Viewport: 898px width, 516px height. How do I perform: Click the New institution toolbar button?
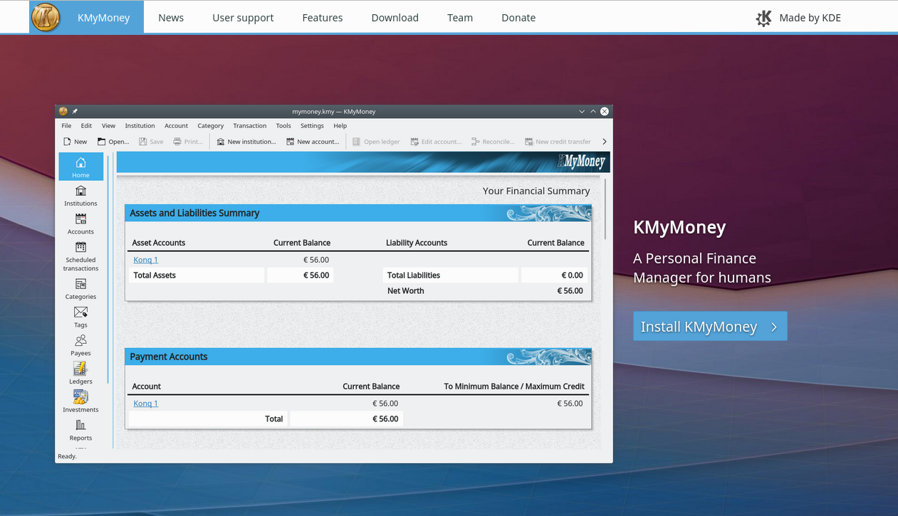coord(246,142)
